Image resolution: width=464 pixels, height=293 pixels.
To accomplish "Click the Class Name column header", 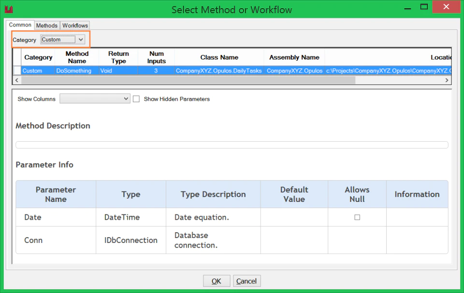I will pos(219,57).
